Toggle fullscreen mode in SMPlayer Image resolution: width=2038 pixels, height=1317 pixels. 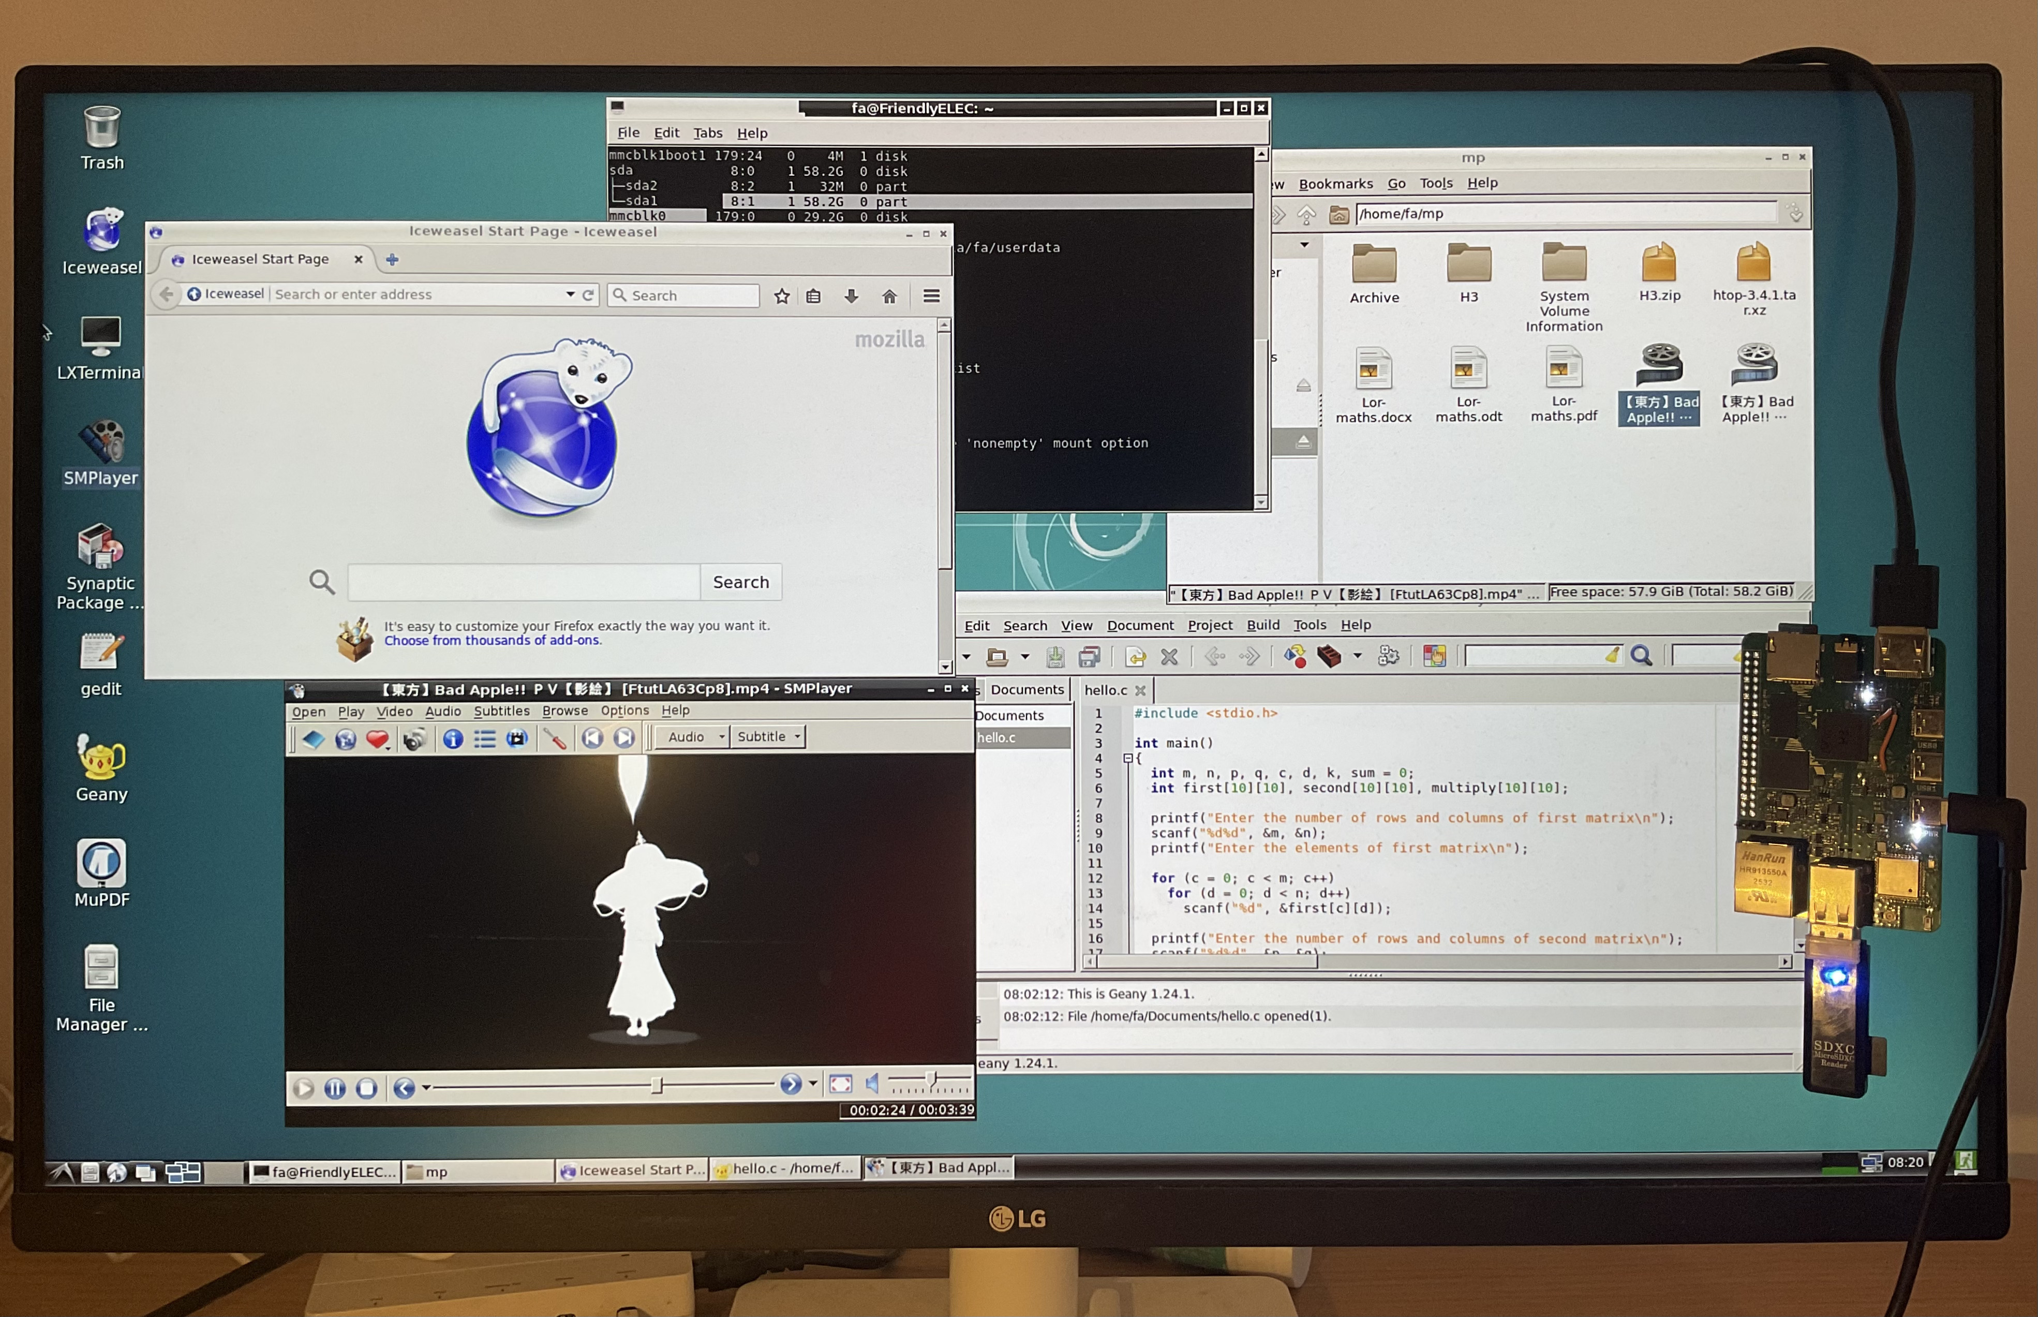[840, 1084]
